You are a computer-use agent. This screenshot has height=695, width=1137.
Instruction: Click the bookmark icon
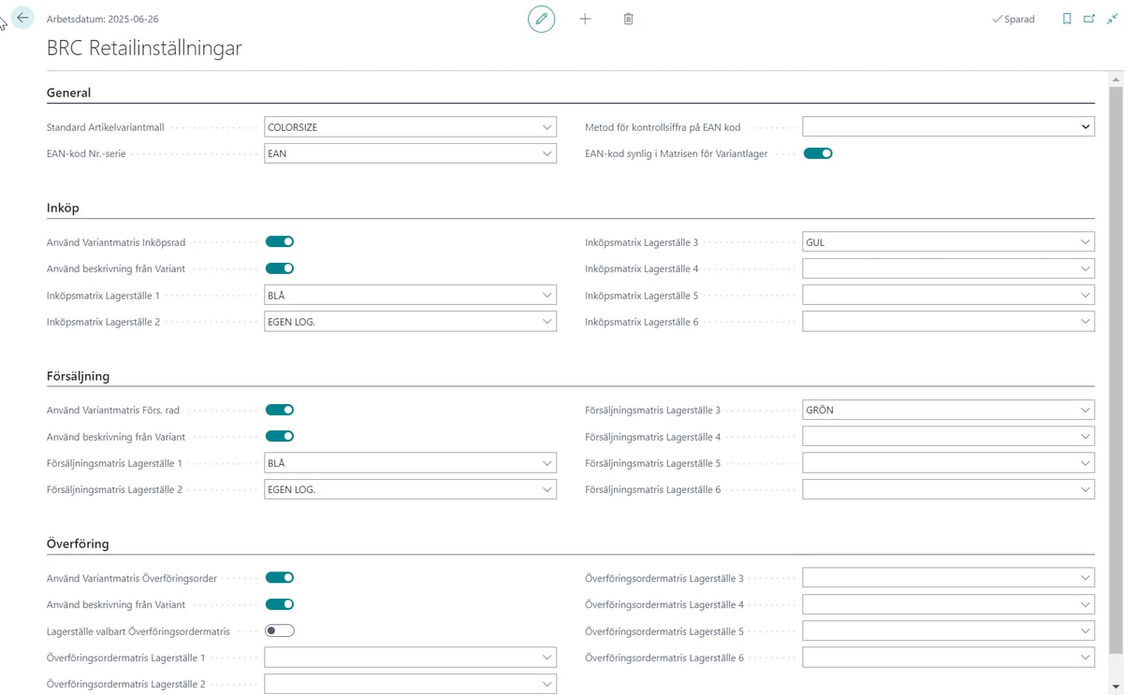pos(1067,19)
